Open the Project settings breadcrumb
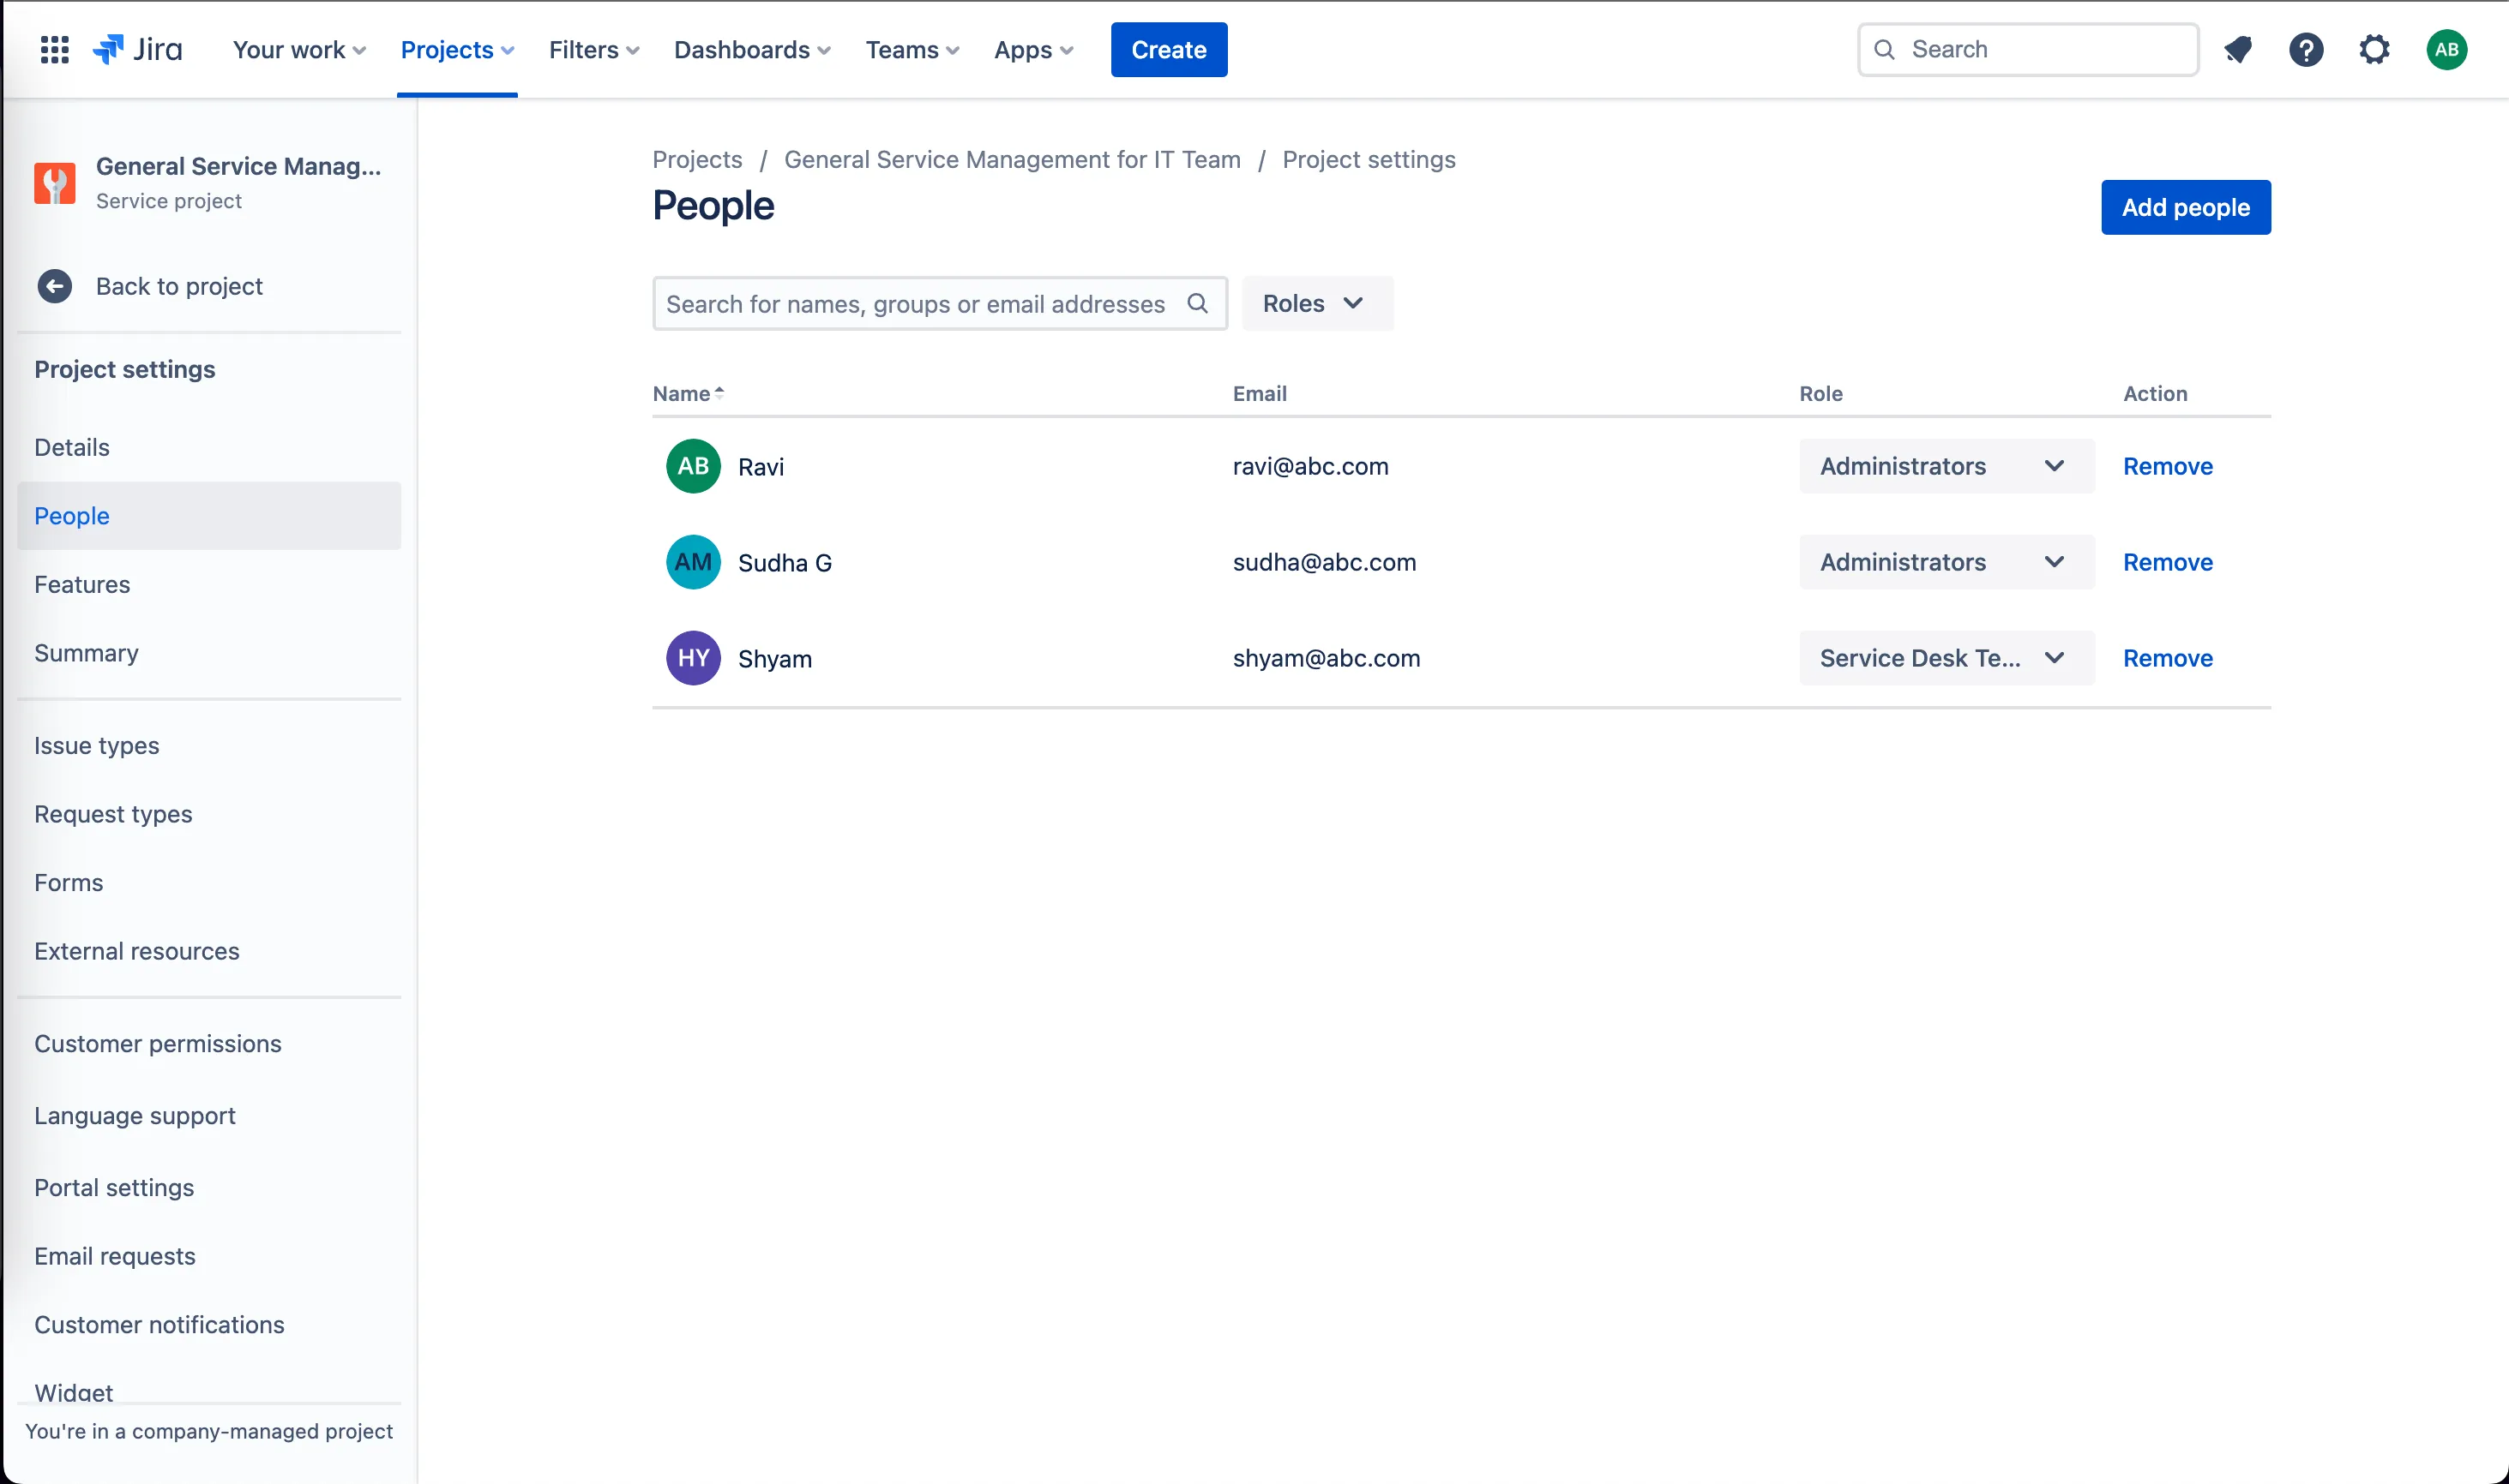Image resolution: width=2509 pixels, height=1484 pixels. point(1368,159)
